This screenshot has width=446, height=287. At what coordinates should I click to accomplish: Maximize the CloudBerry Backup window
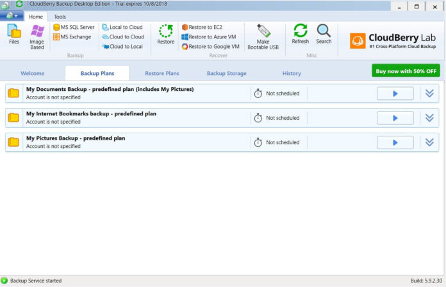(x=417, y=6)
